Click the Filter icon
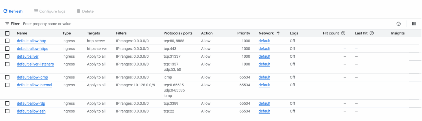Image resolution: width=422 pixels, height=121 pixels. coord(7,24)
